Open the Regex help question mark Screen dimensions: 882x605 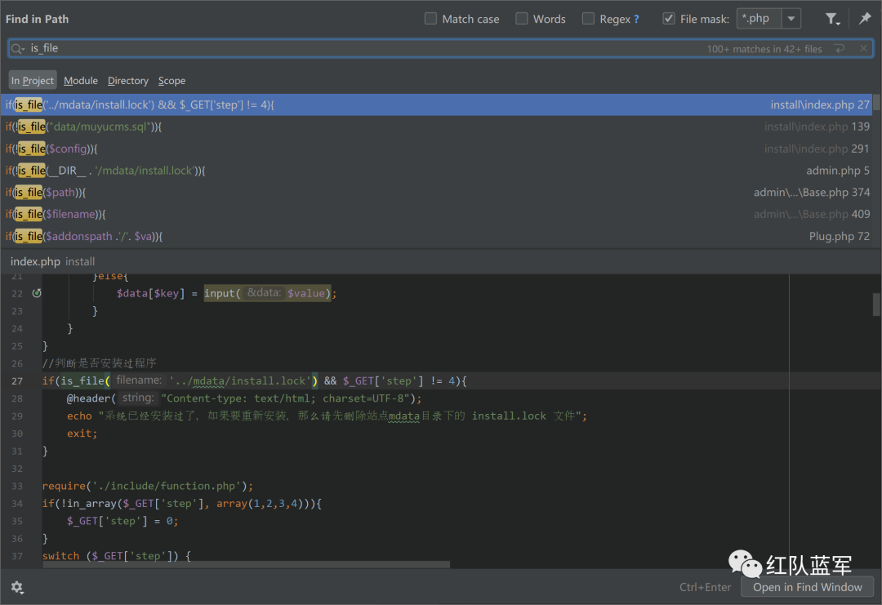[x=636, y=19]
